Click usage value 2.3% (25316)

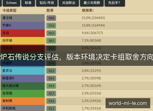[91, 93]
